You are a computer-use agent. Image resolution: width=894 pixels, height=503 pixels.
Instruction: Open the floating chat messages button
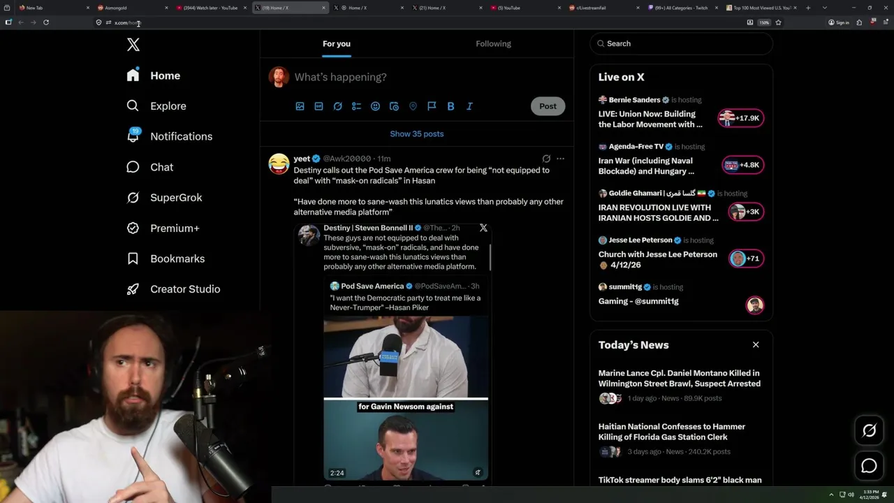(869, 466)
